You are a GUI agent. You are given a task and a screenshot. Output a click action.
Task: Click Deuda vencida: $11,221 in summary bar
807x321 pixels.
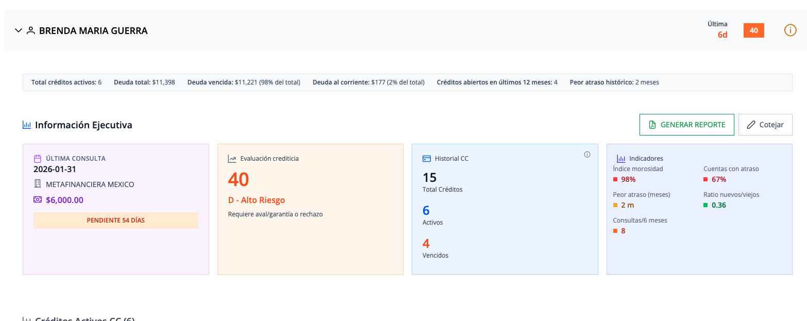[x=244, y=82]
